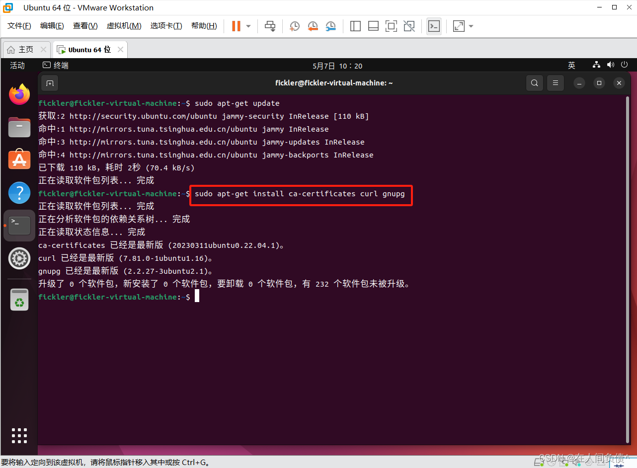
Task: Open the snapshot manager icon
Action: (330, 26)
